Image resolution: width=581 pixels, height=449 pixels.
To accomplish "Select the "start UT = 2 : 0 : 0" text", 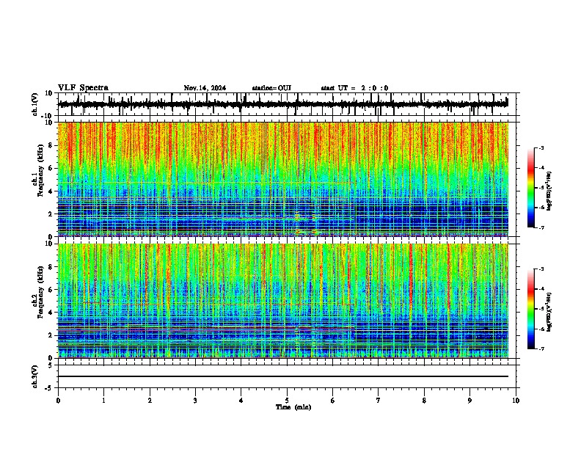I will pyautogui.click(x=354, y=88).
